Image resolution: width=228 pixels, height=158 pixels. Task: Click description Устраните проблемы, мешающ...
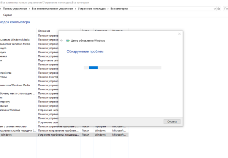click(58, 135)
